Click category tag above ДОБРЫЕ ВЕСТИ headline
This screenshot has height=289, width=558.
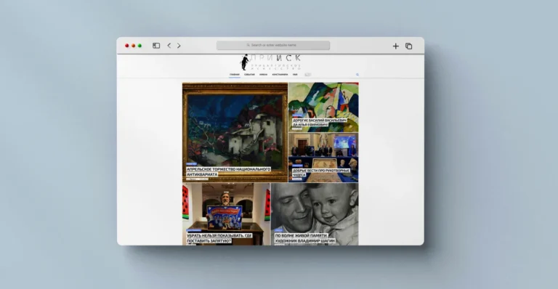pos(297,166)
